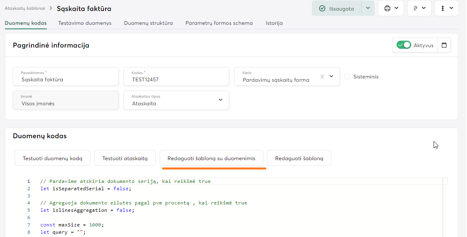The width and height of the screenshot is (467, 237).
Task: Expand the arrow next to Išsaugota
Action: pos(368,8)
